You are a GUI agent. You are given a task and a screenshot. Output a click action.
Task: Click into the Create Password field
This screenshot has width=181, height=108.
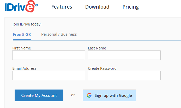pyautogui.click(x=124, y=75)
